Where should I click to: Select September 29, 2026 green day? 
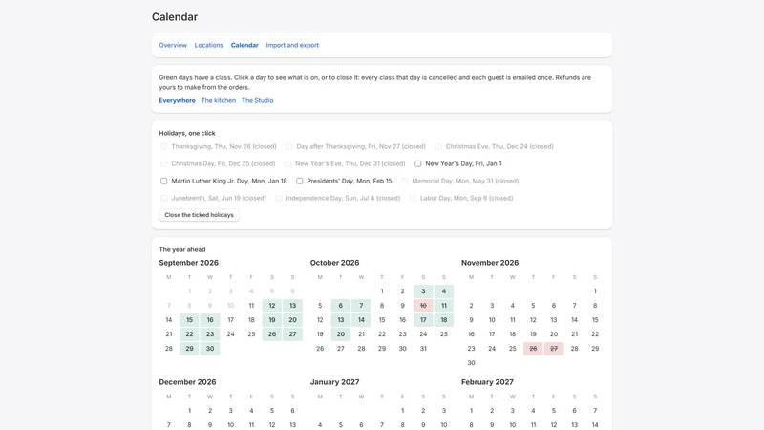click(189, 349)
